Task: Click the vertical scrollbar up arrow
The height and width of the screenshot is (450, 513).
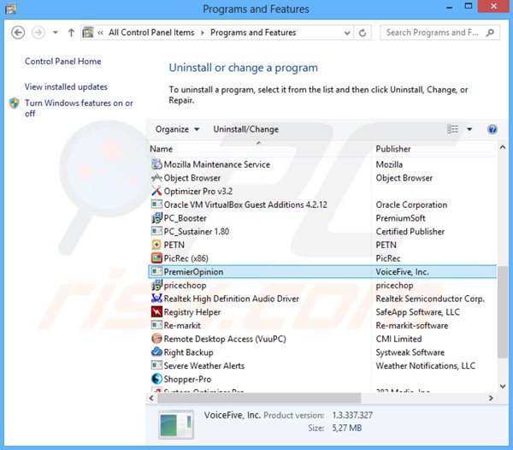Action: pyautogui.click(x=503, y=148)
